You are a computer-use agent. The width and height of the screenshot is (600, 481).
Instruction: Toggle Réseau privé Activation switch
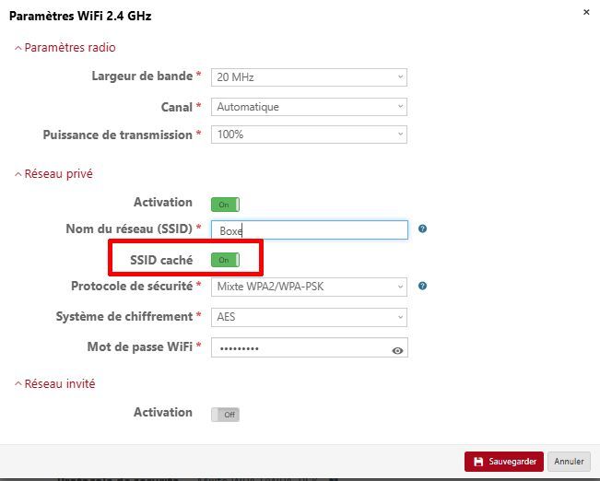[x=225, y=205]
